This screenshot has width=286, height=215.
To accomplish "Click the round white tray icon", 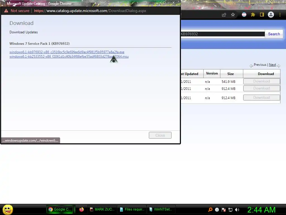I will pos(217,210).
